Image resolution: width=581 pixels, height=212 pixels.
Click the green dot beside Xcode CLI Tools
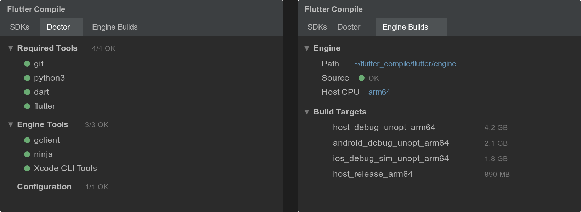(27, 169)
